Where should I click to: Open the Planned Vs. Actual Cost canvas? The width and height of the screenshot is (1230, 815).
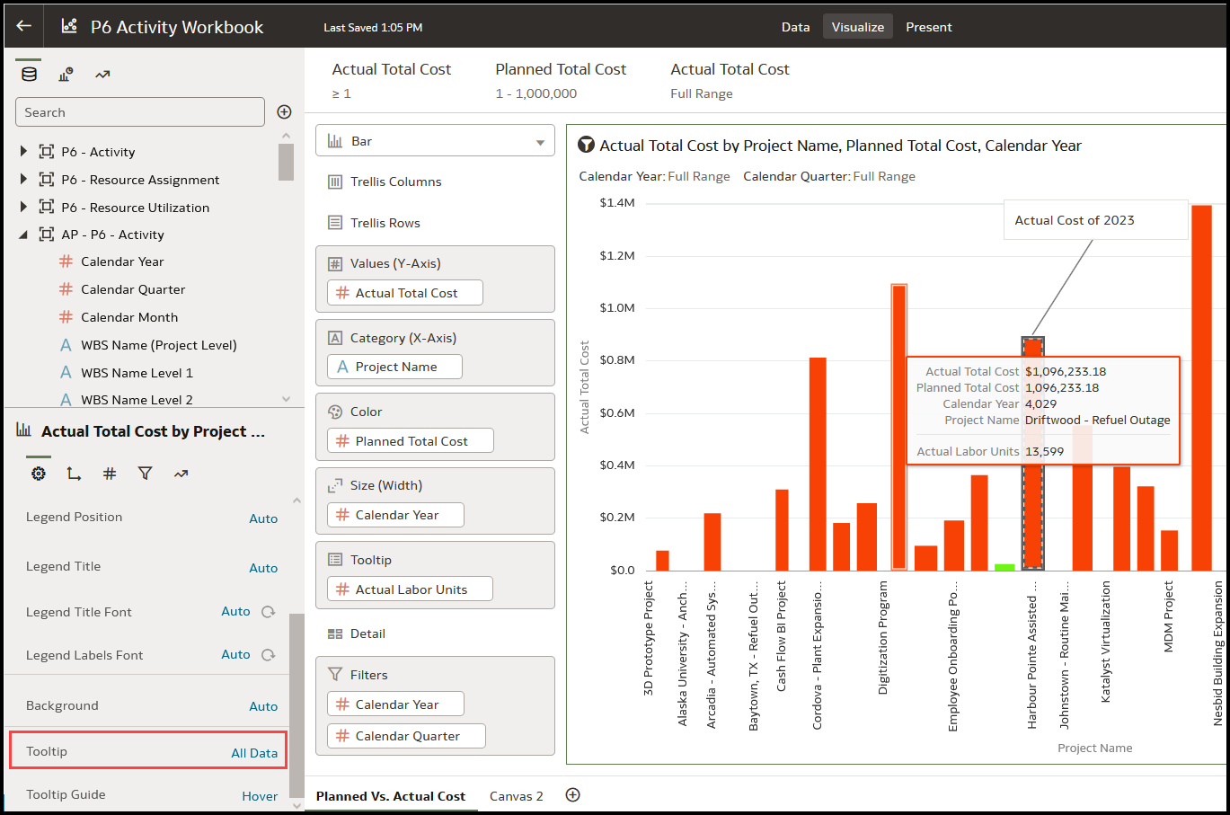[x=391, y=796]
